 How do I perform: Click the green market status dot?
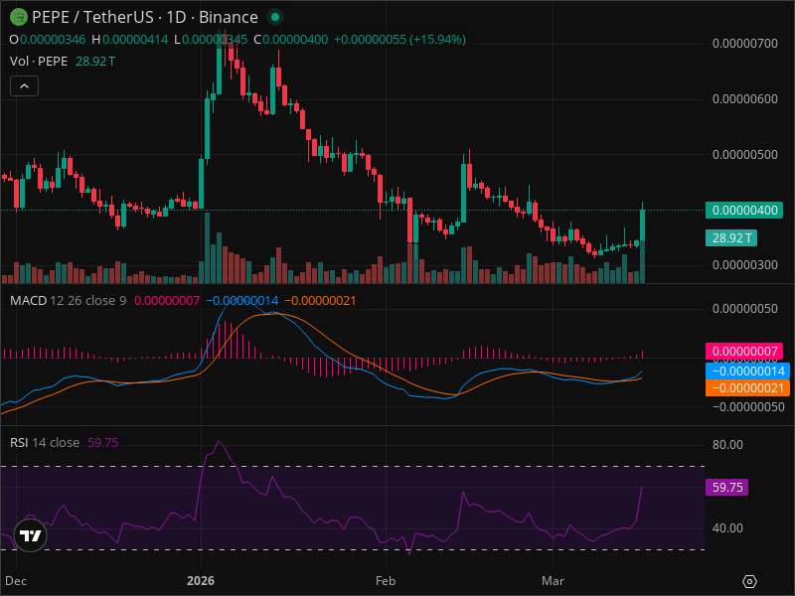pyautogui.click(x=275, y=17)
